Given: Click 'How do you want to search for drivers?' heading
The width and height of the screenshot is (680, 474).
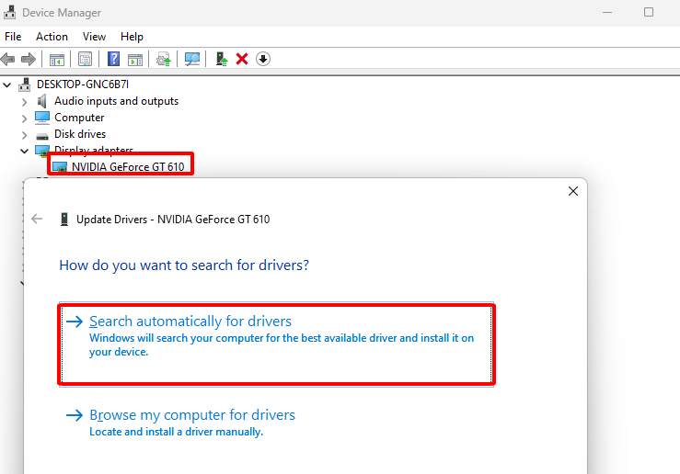Looking at the screenshot, I should point(184,265).
